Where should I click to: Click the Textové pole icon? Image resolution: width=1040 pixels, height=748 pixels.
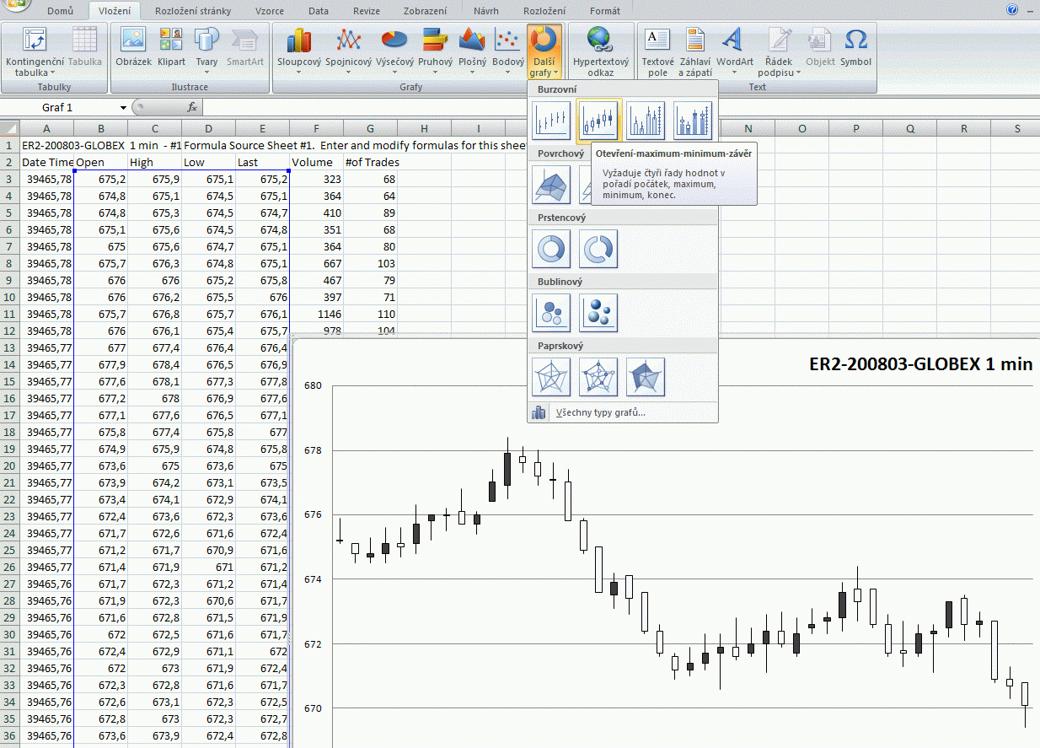coord(657,48)
